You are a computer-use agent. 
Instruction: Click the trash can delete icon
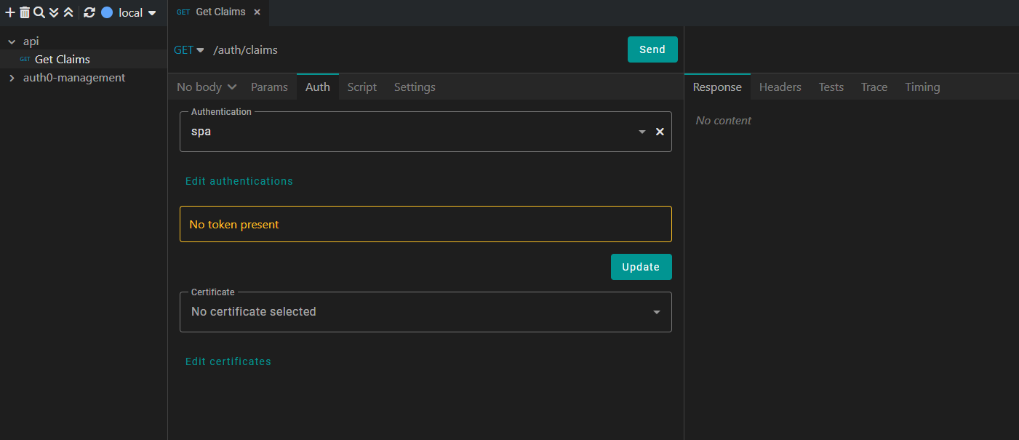pos(25,12)
